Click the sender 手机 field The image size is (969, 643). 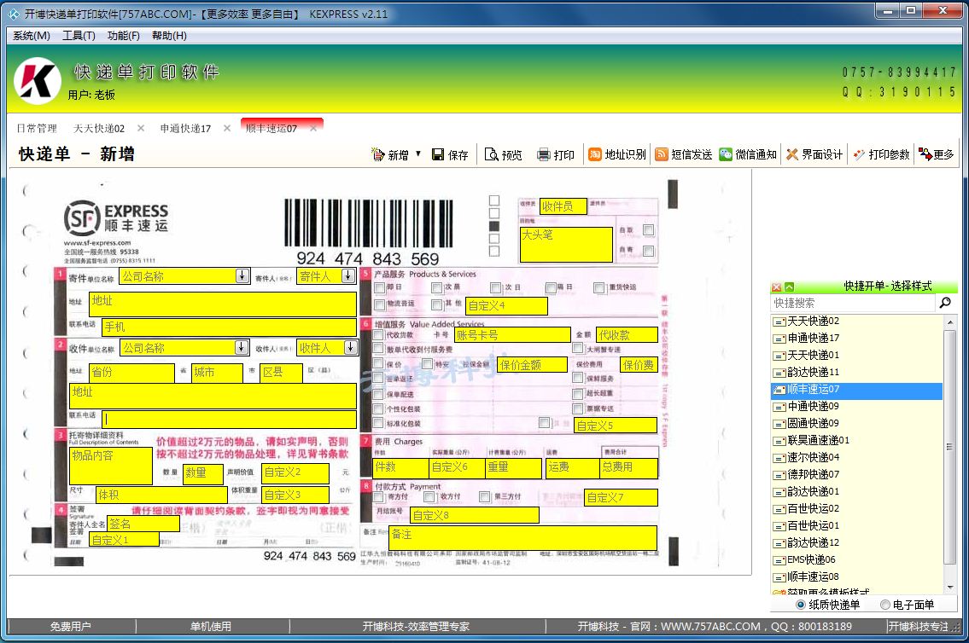coord(230,327)
